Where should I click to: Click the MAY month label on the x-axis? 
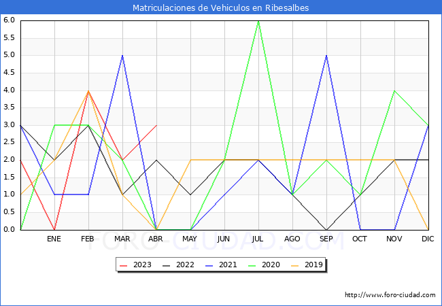click(190, 239)
